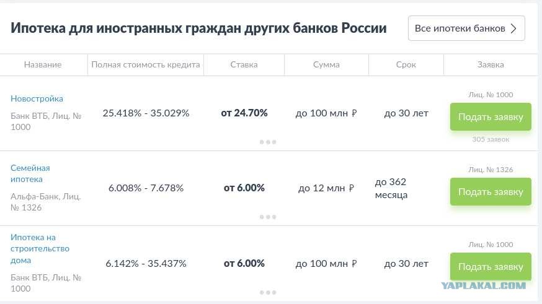Open the 'Все ипотеки банков' button
The image size is (542, 304).
pos(466,28)
